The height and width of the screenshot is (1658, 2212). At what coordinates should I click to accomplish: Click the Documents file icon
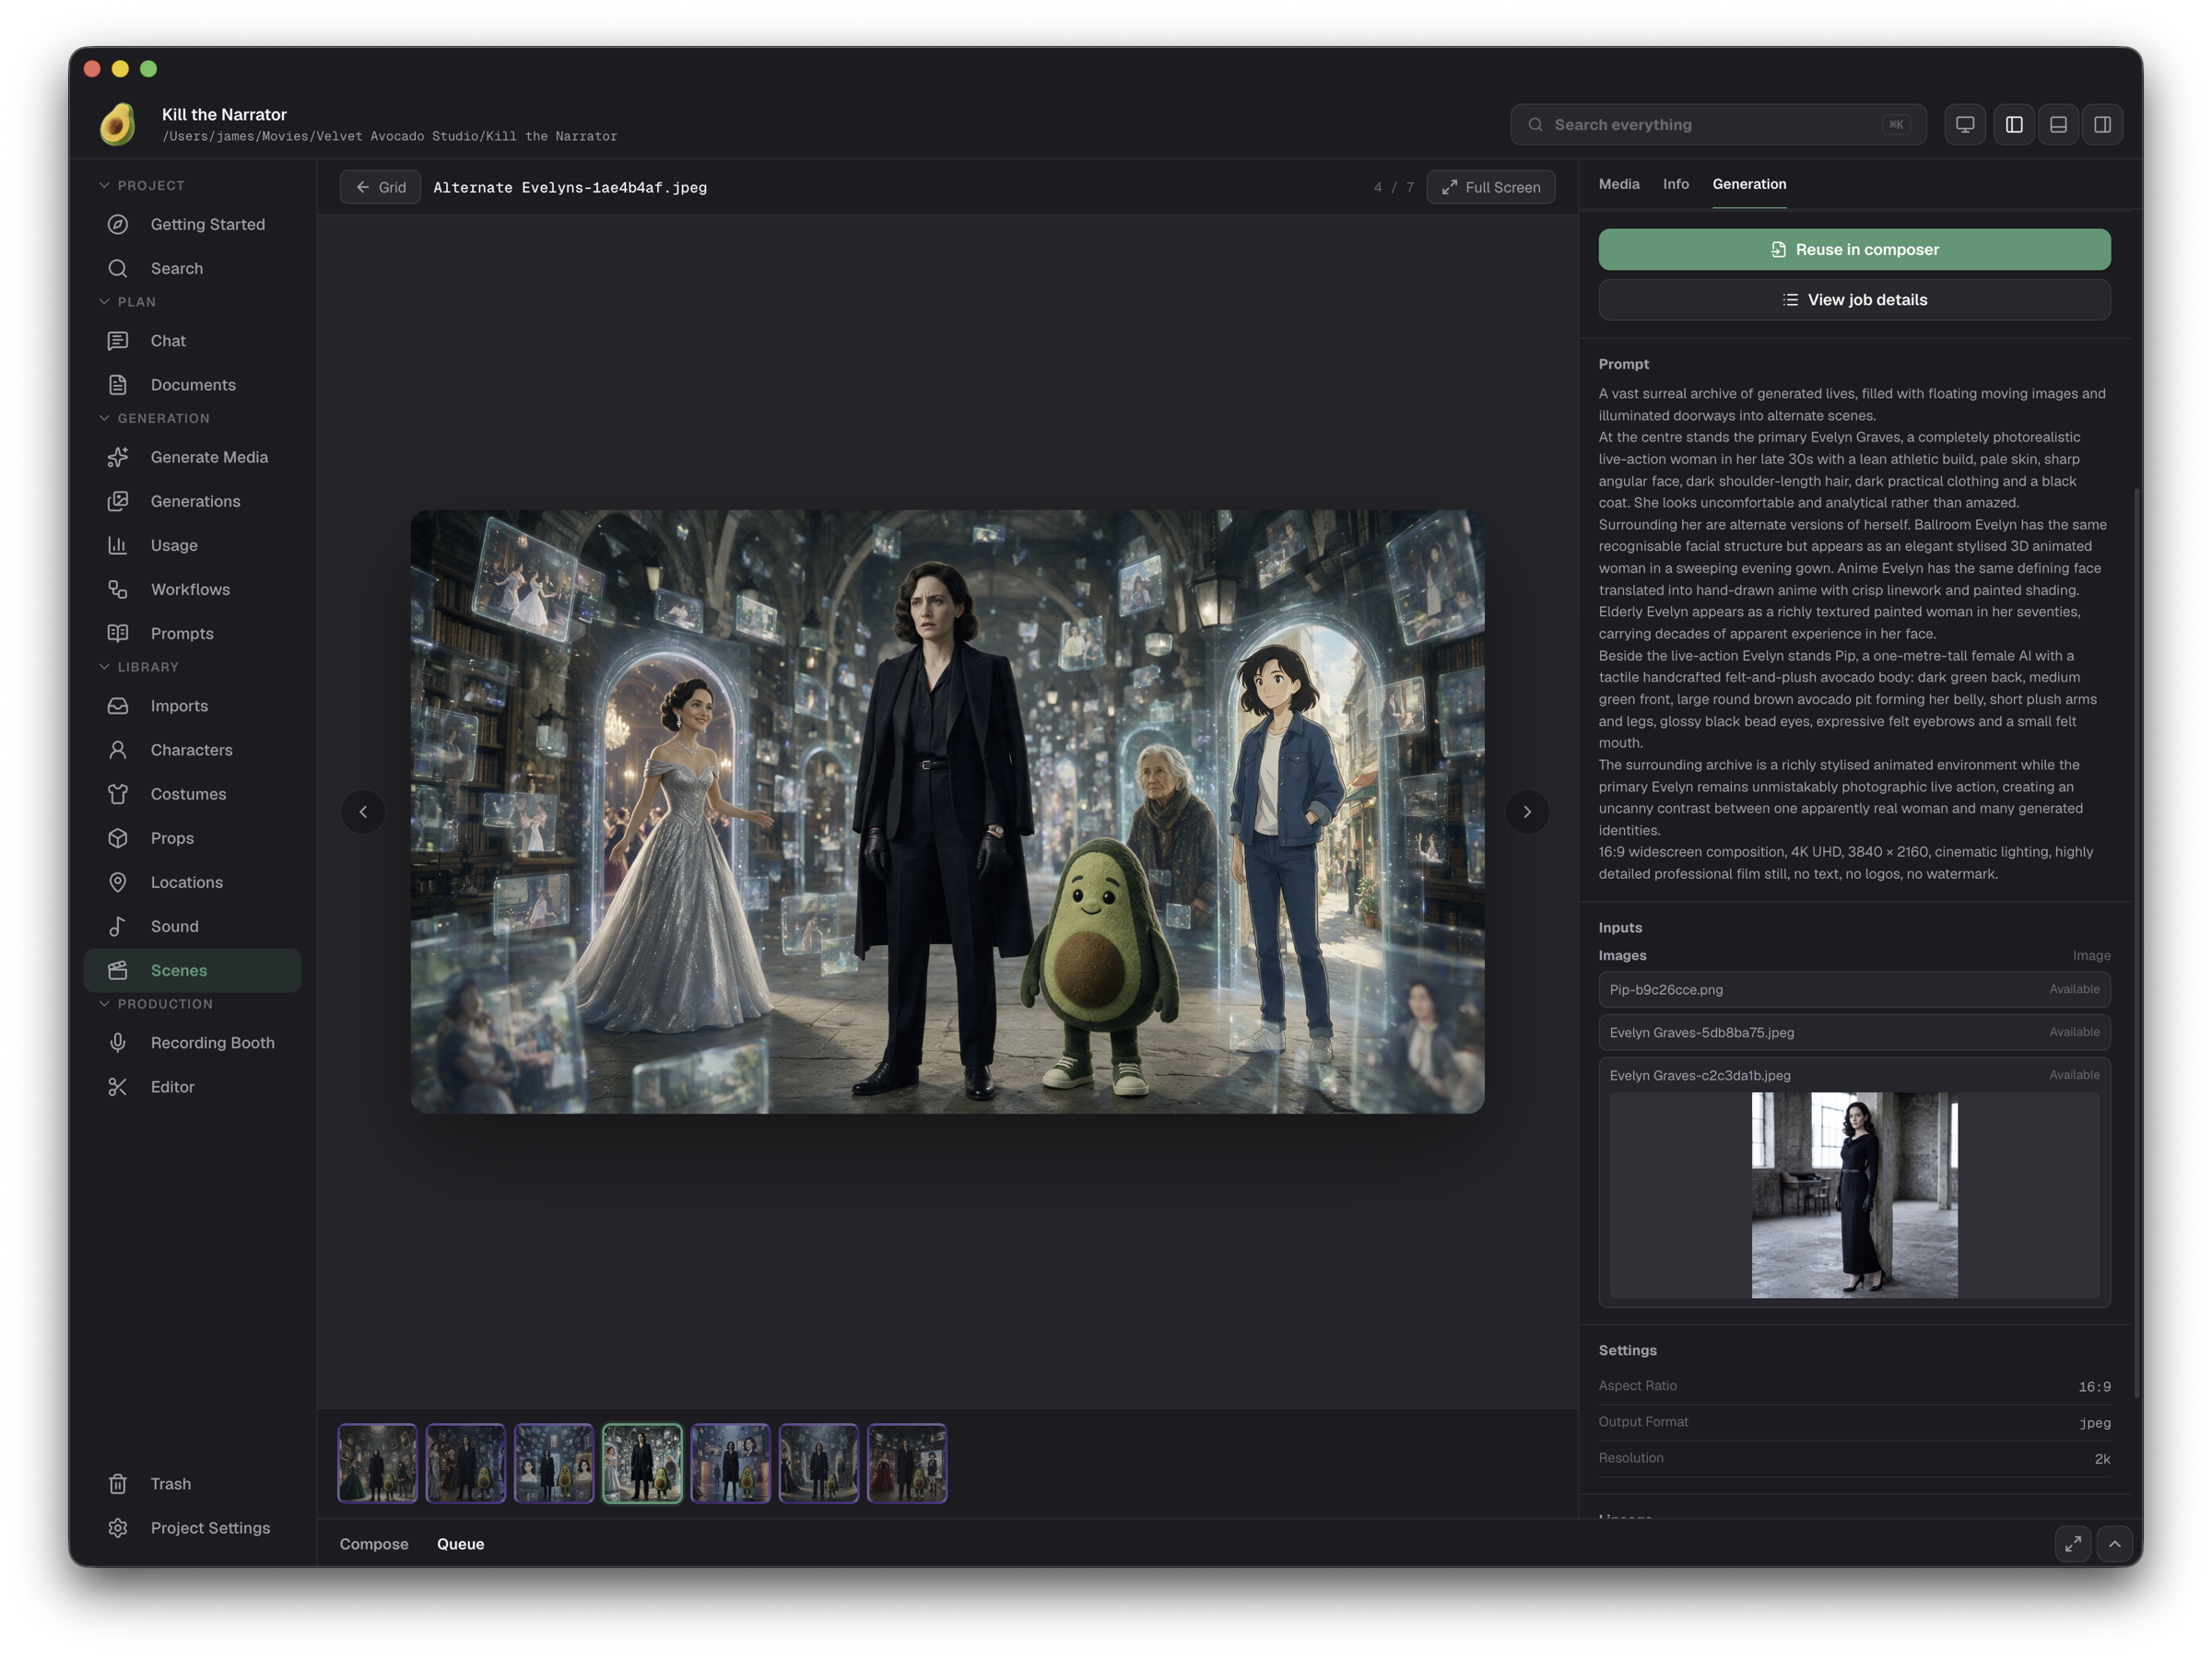tap(118, 385)
